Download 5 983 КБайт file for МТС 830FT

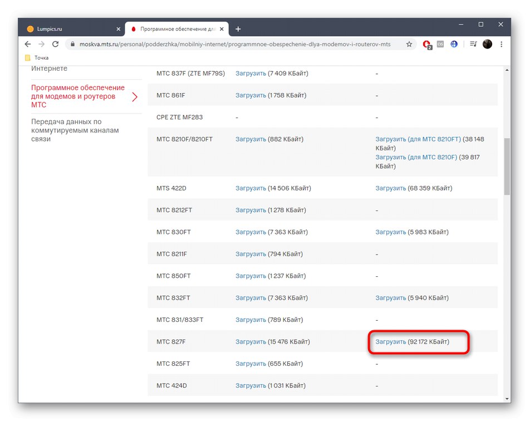391,232
